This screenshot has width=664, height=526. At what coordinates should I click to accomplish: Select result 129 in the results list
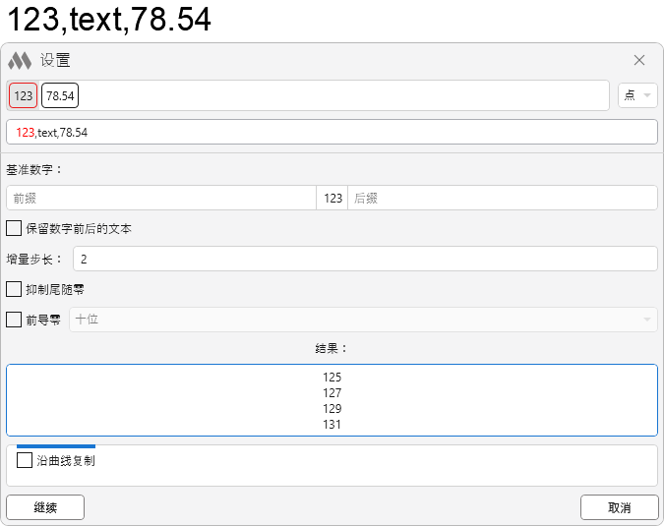pyautogui.click(x=332, y=409)
